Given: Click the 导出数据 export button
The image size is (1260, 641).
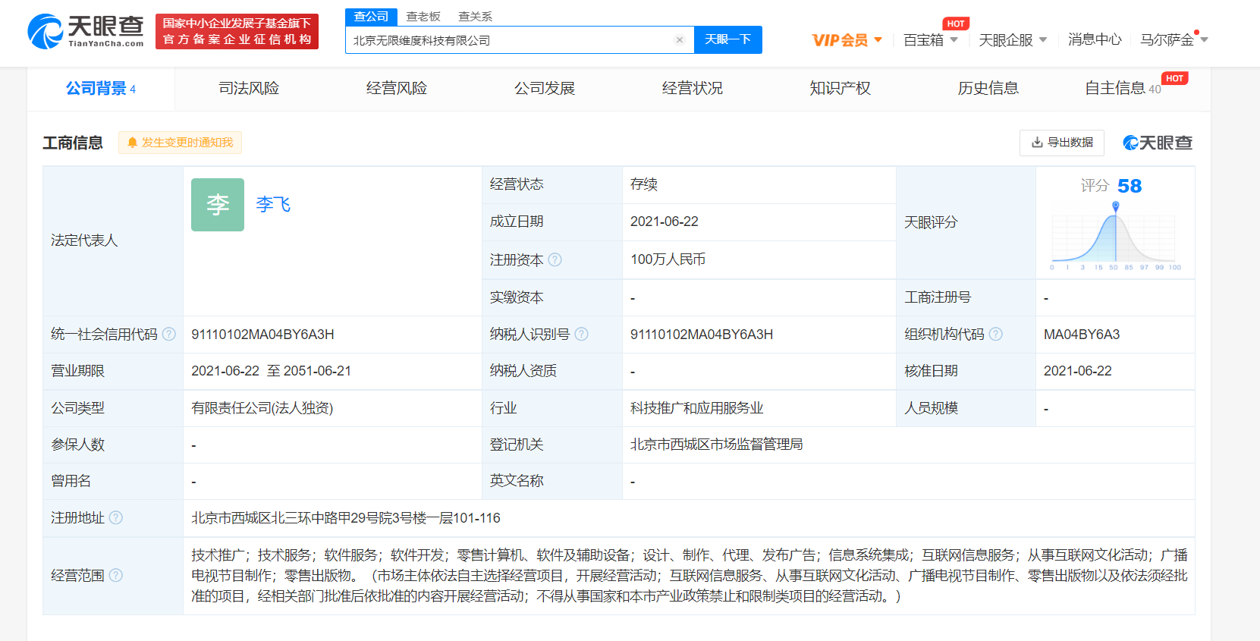Looking at the screenshot, I should [x=1062, y=143].
